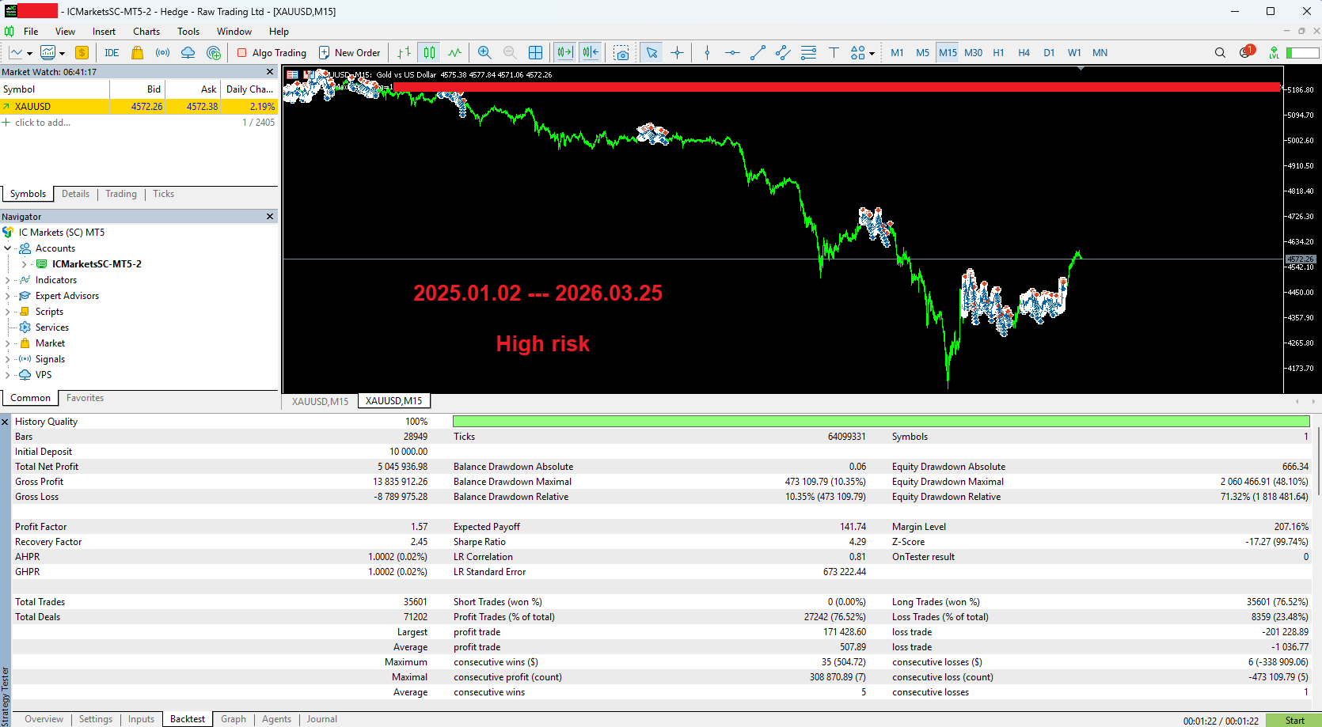The height and width of the screenshot is (727, 1322).
Task: Select the cursor arrow tool
Action: point(652,53)
